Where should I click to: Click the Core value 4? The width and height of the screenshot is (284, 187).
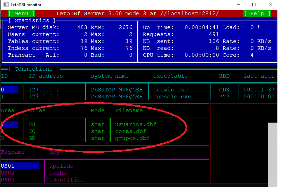click(x=252, y=55)
